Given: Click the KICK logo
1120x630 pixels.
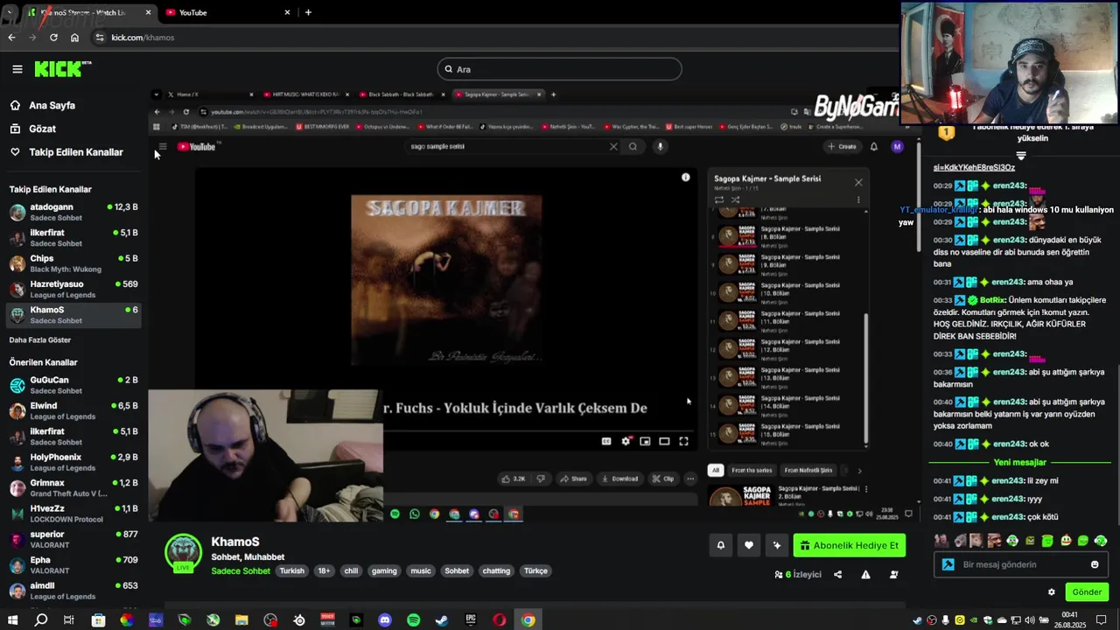Looking at the screenshot, I should [63, 69].
